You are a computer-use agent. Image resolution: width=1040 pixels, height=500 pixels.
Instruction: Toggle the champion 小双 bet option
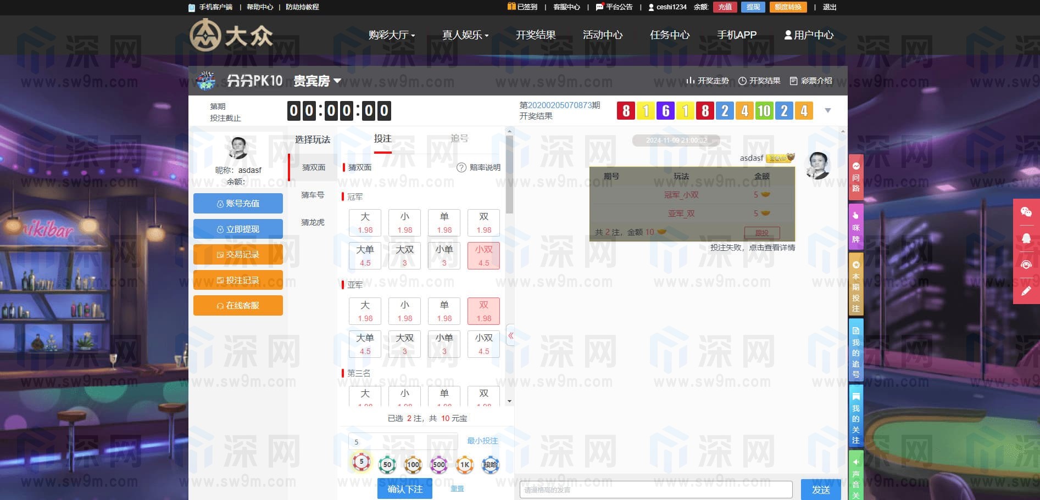(483, 256)
